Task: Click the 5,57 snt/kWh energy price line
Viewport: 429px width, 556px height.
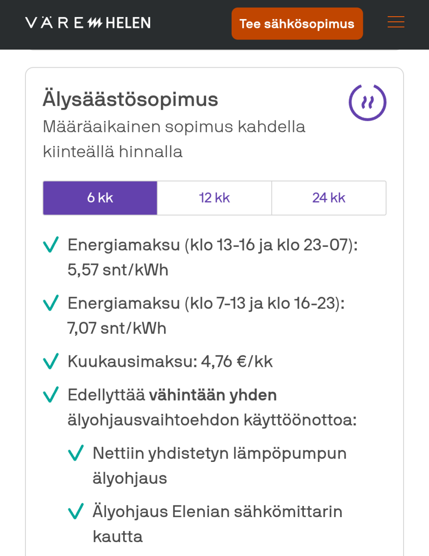Action: pos(118,270)
